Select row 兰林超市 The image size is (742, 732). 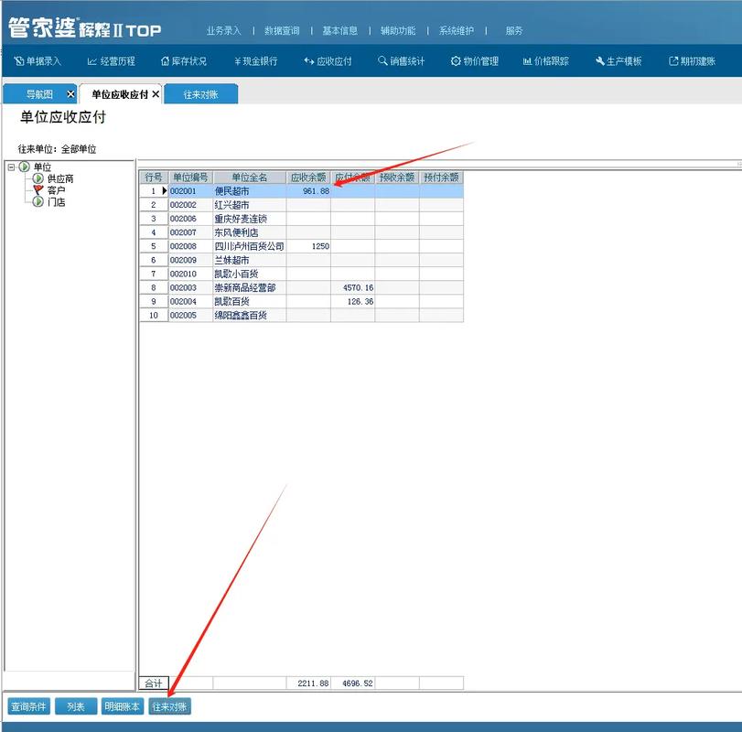click(x=301, y=260)
